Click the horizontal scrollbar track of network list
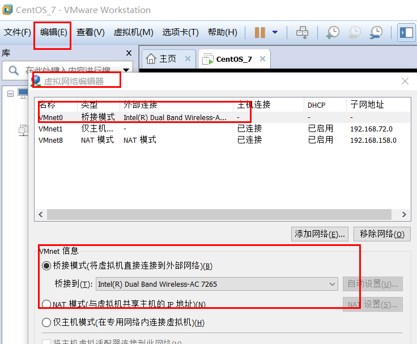 [219, 214]
